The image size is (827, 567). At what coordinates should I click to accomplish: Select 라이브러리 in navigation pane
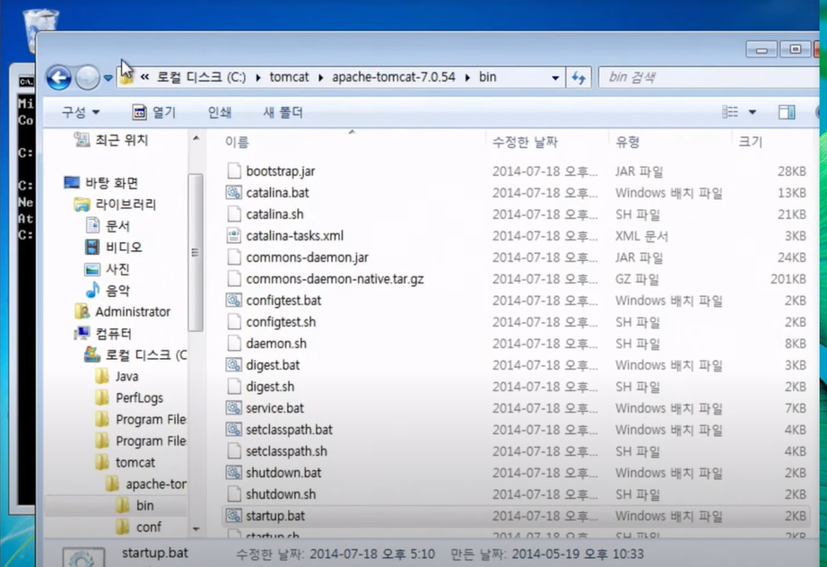[x=115, y=205]
